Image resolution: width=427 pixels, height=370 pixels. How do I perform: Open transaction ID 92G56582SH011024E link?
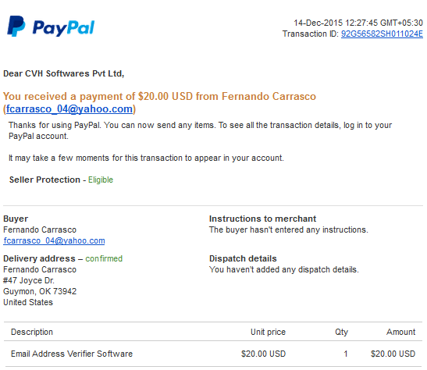[x=382, y=34]
